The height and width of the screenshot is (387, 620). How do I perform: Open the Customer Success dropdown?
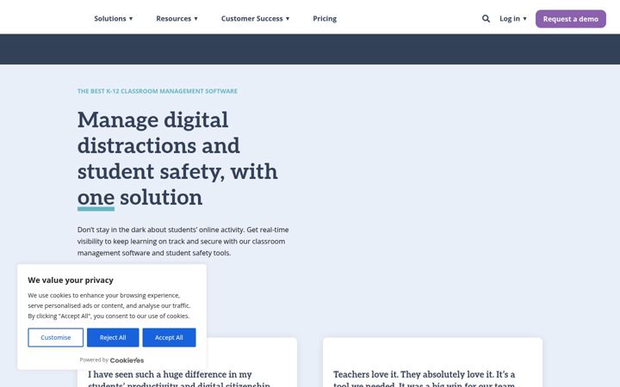coord(256,19)
